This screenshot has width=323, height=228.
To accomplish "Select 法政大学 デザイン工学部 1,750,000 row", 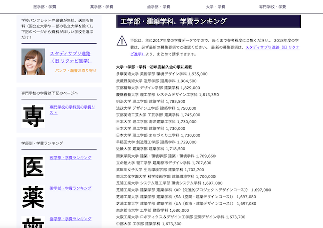I will coord(156,108).
